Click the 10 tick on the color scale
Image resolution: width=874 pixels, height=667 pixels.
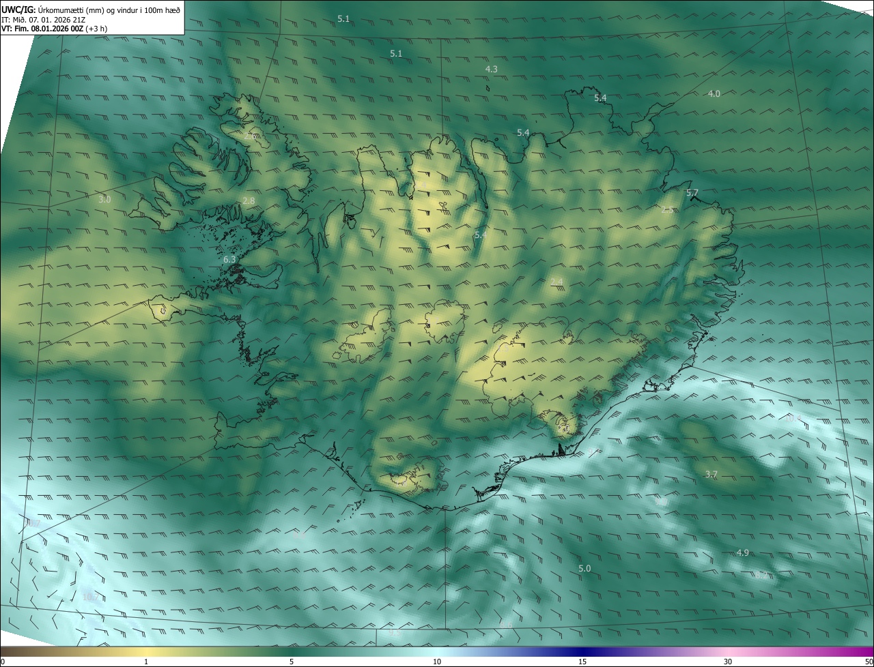click(x=437, y=662)
